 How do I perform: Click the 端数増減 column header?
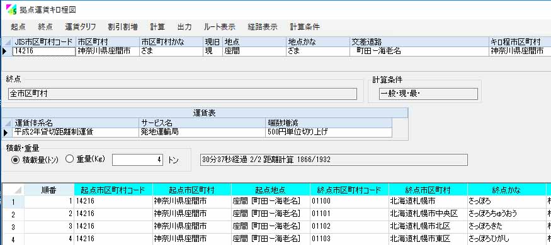tap(329, 122)
